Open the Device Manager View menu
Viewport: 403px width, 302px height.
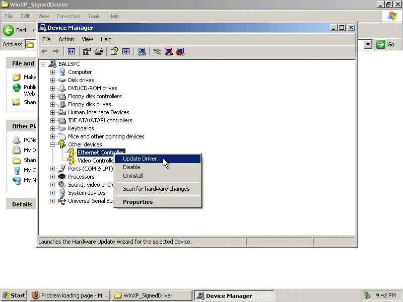pyautogui.click(x=87, y=39)
